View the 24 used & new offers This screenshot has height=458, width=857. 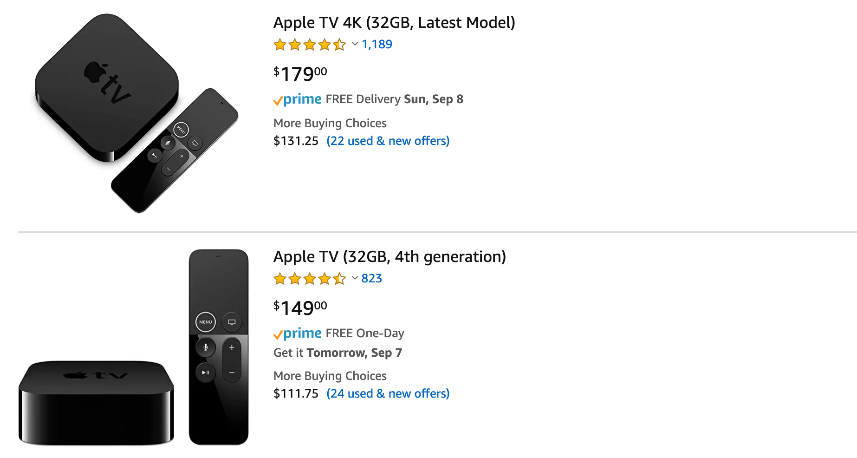tap(388, 393)
